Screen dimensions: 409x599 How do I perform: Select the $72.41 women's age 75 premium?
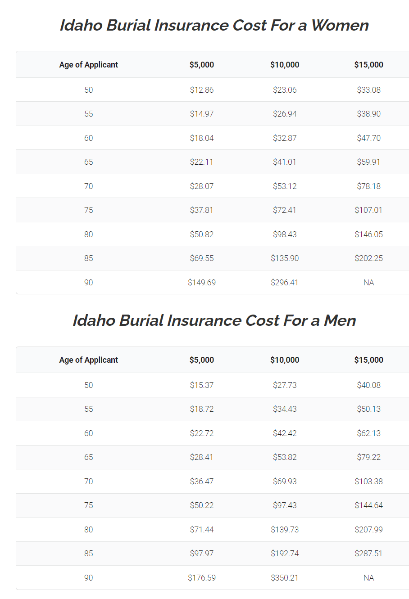pos(285,210)
